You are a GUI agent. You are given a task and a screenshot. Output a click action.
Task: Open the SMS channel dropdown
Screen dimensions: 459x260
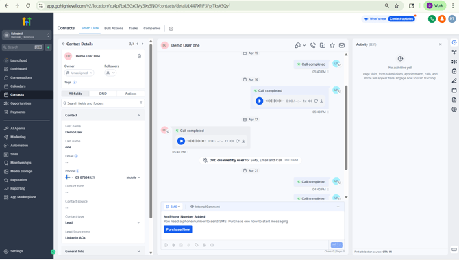pyautogui.click(x=173, y=207)
